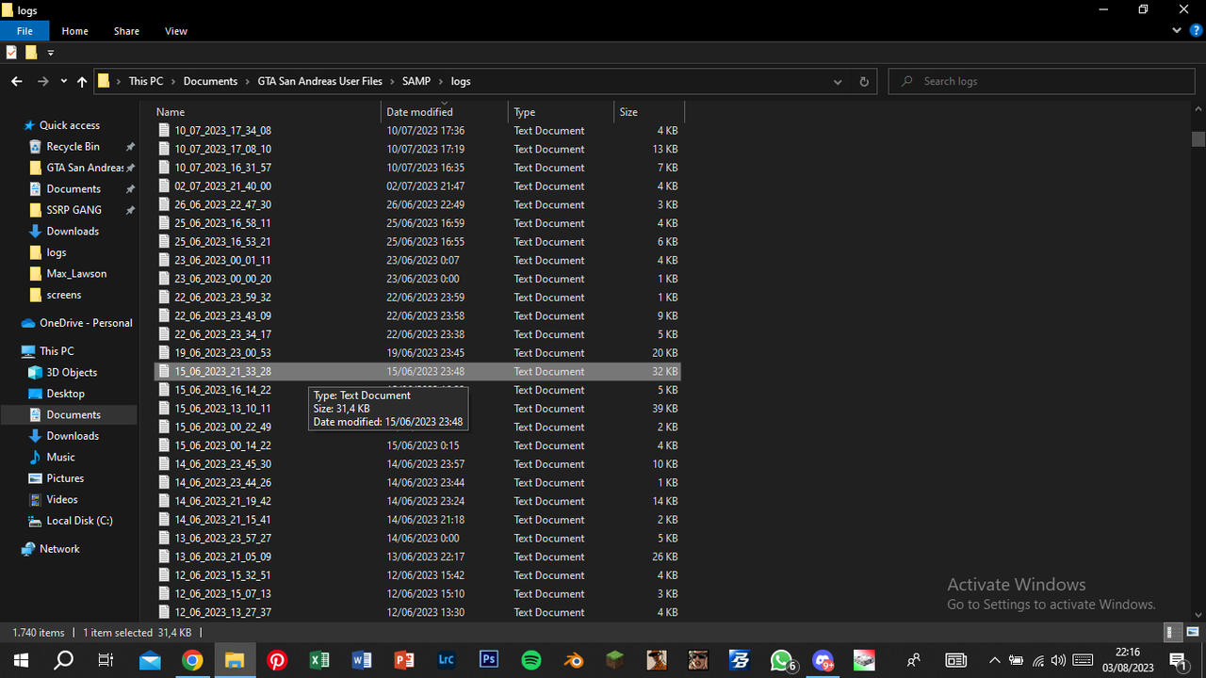Open the Help question mark icon
Screen dimensions: 1206x678
click(1196, 31)
